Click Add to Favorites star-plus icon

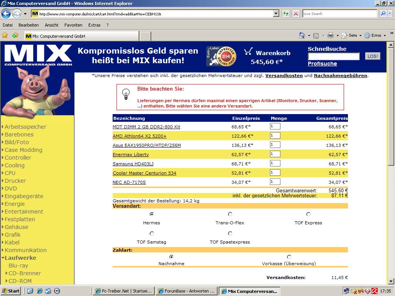pyautogui.click(x=15, y=35)
